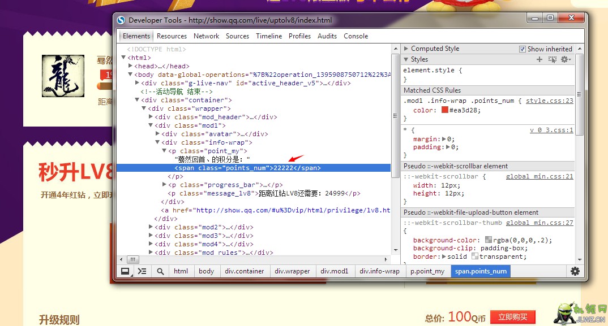Click the red #ea3d28 color swatch
608x326 pixels.
point(445,110)
